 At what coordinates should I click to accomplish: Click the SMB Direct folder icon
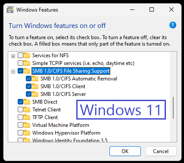click(x=27, y=102)
